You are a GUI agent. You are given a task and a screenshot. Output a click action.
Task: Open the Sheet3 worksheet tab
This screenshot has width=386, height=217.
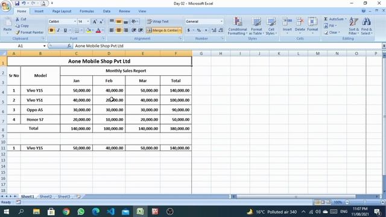click(64, 197)
